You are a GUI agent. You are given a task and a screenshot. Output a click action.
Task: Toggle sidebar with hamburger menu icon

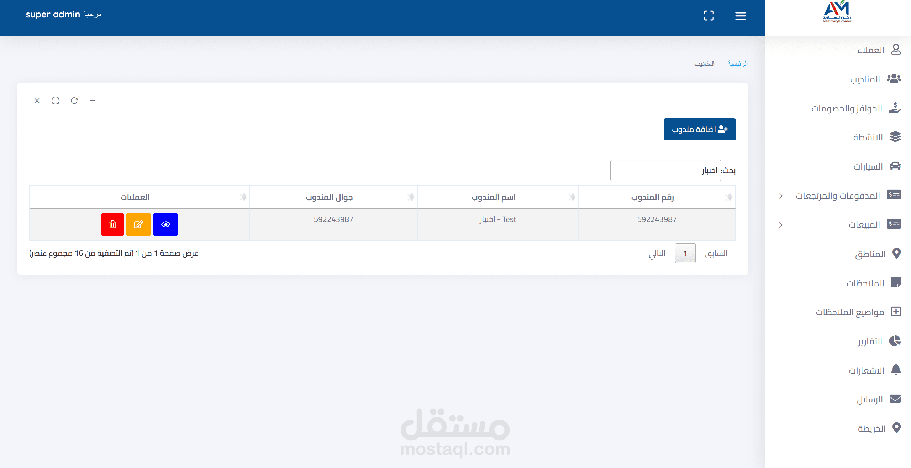(740, 16)
